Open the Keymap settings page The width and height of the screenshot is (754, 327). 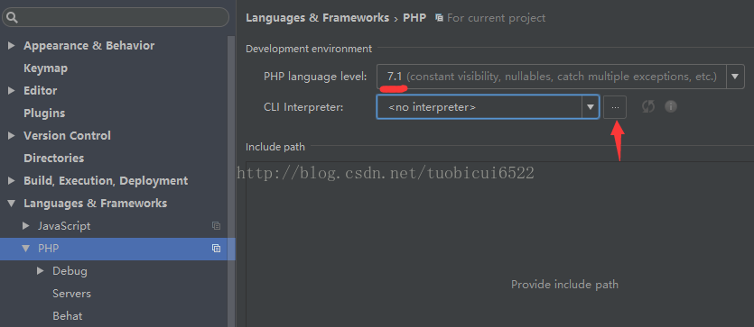(x=46, y=68)
